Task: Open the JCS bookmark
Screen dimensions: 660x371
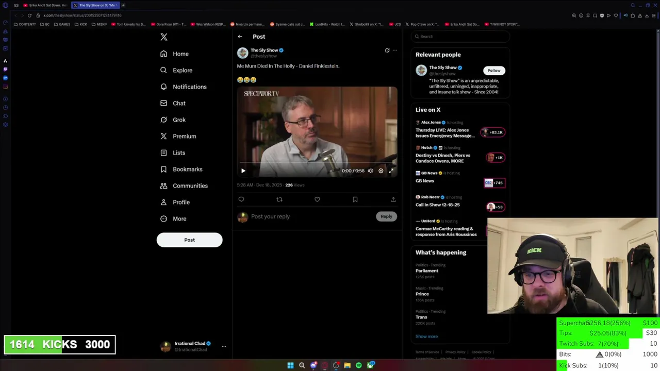Action: pyautogui.click(x=395, y=24)
